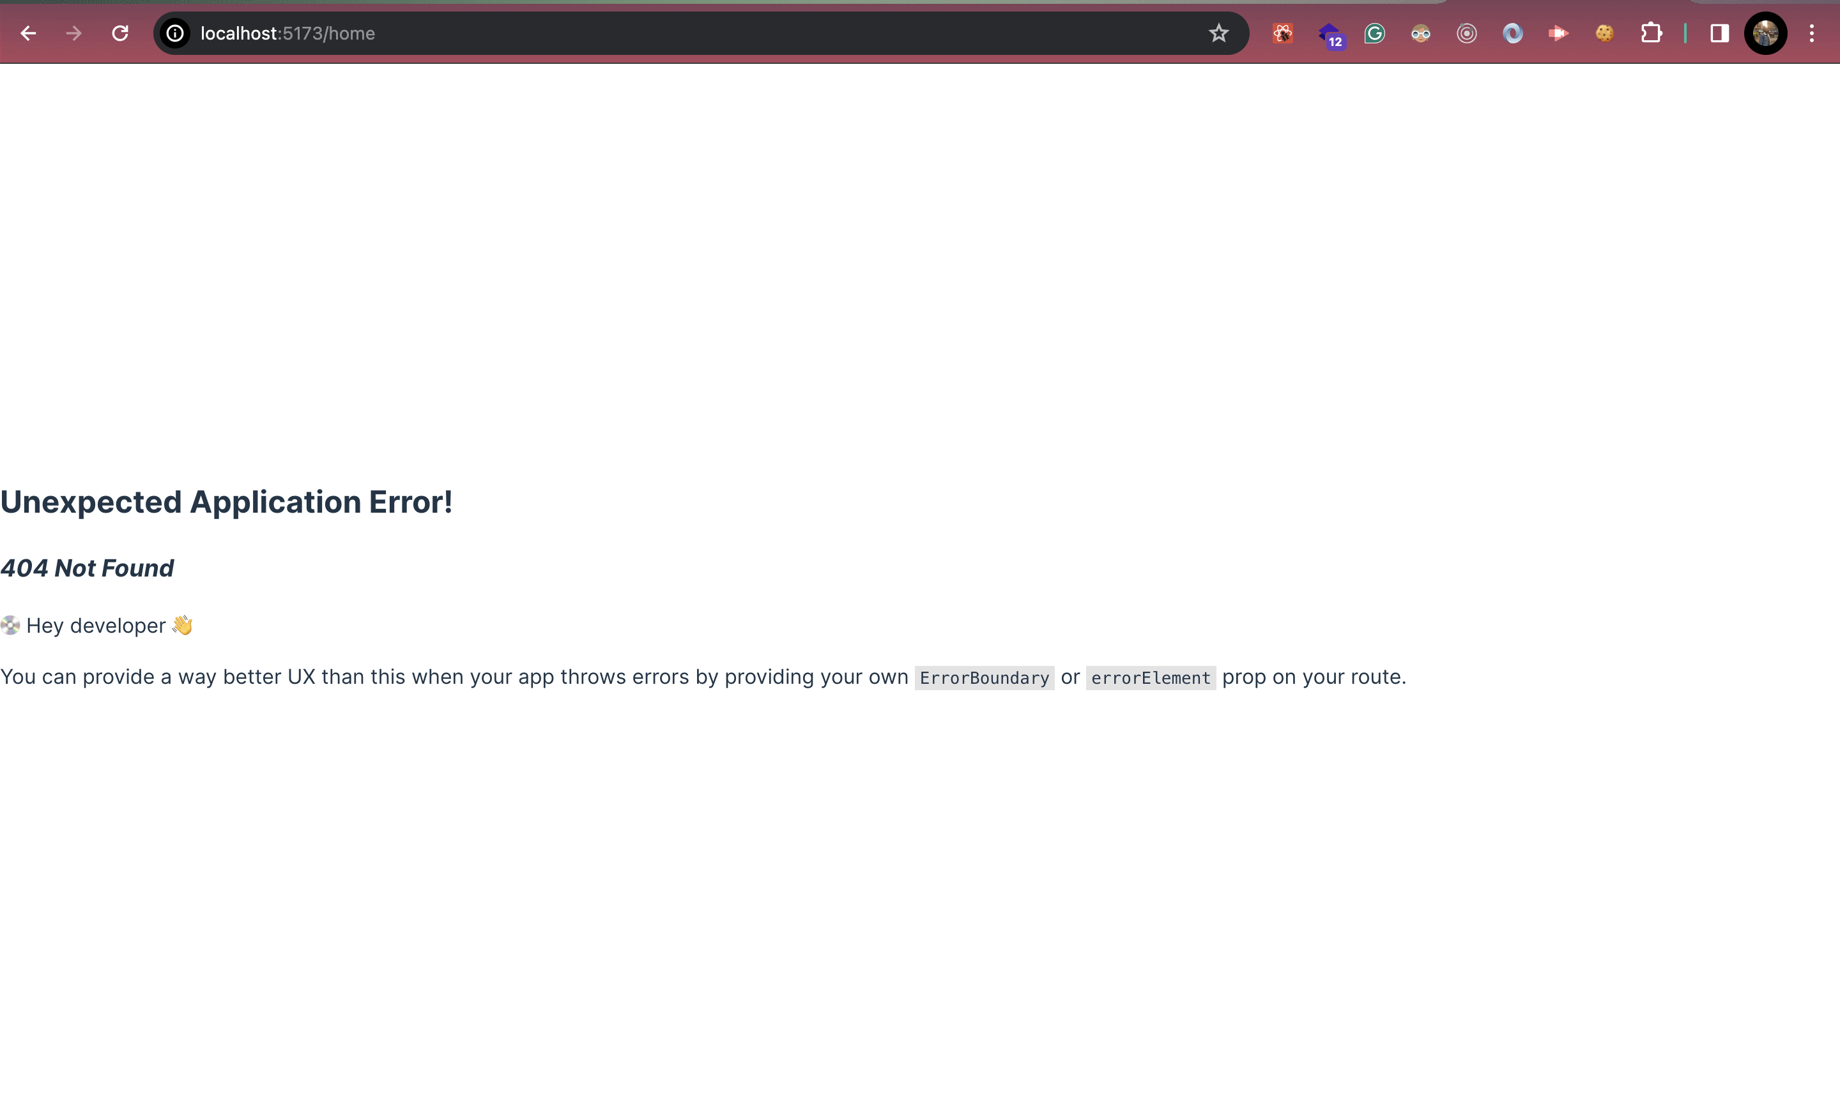
Task: Open the profile avatar menu
Action: (1766, 33)
